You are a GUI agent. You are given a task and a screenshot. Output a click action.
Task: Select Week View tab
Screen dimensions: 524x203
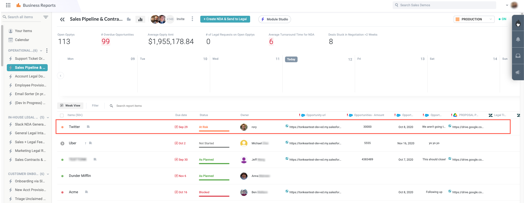point(70,106)
